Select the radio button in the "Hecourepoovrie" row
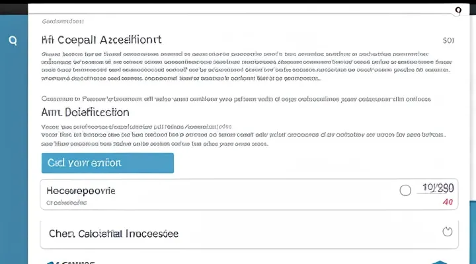 (x=406, y=191)
